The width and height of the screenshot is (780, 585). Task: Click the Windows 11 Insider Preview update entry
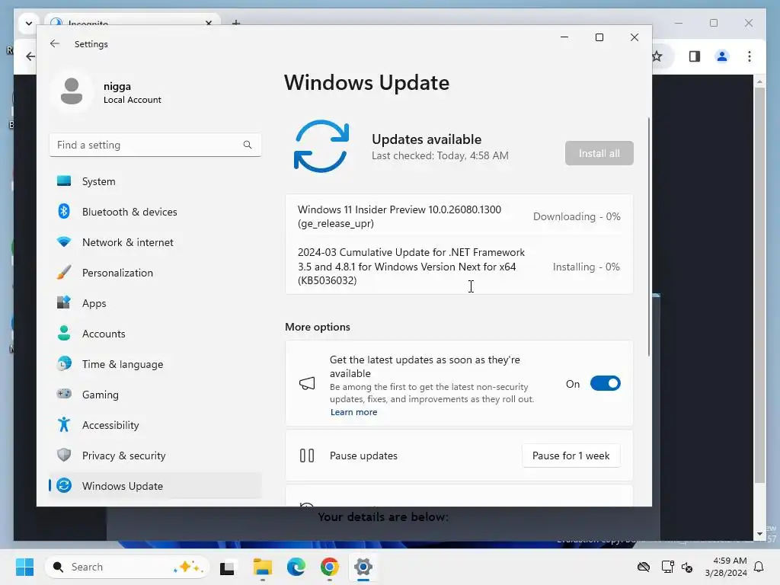pos(459,216)
